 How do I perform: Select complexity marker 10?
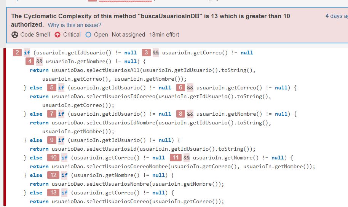(x=53, y=158)
